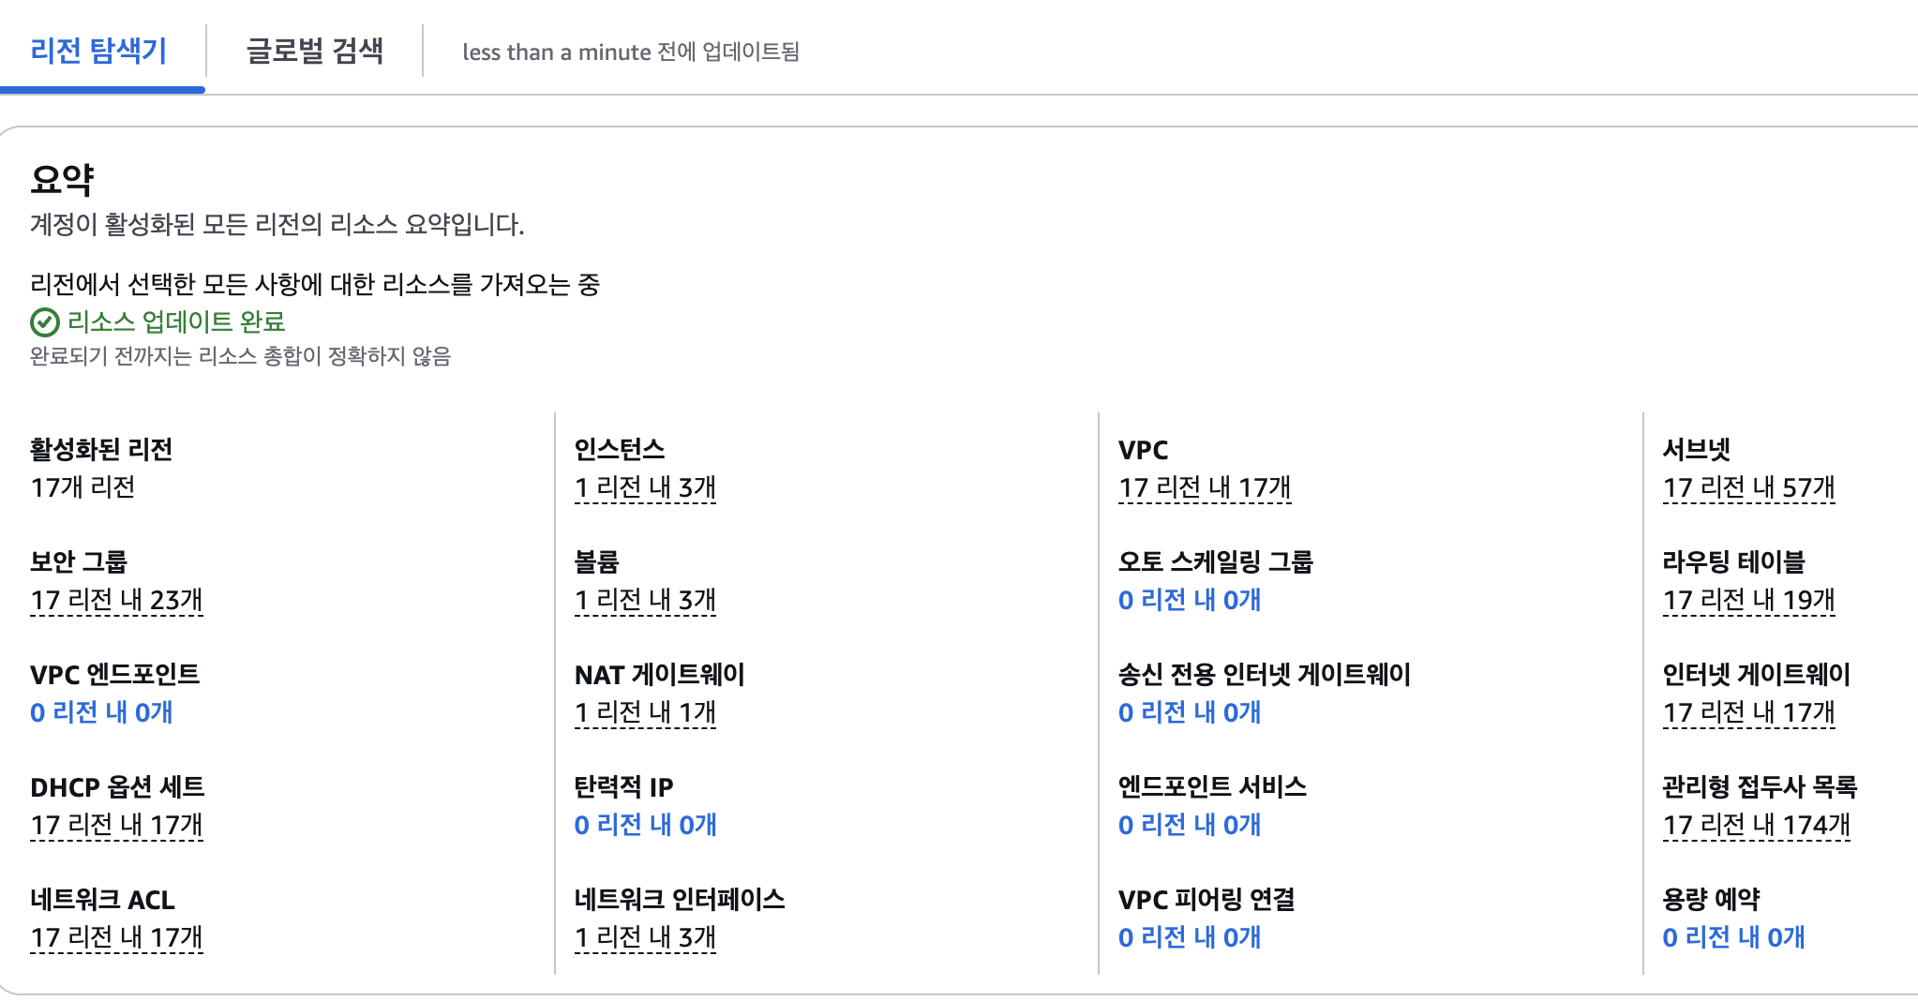
Task: Switch to the 리전 탐색기 tab
Action: [x=99, y=51]
